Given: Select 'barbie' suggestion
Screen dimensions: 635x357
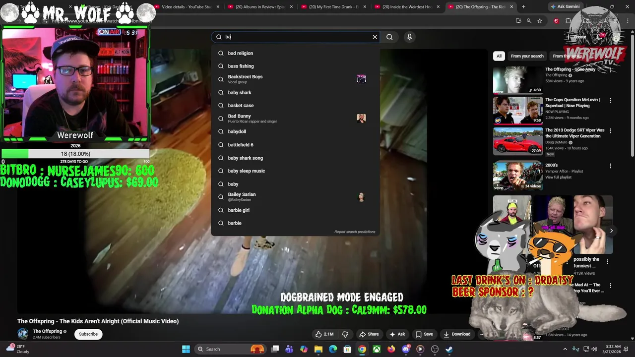Looking at the screenshot, I should tap(295, 223).
